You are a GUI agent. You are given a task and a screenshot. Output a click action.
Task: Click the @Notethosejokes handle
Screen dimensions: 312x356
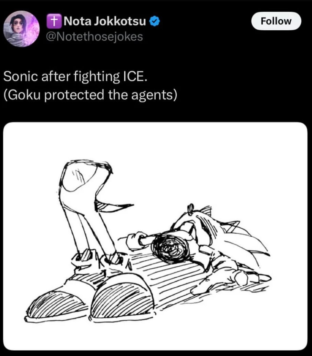(94, 36)
